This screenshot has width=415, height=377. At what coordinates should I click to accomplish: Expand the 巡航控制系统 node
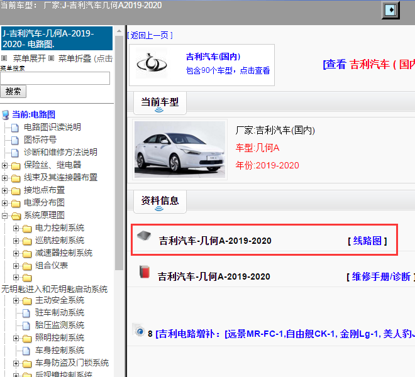[16, 241]
